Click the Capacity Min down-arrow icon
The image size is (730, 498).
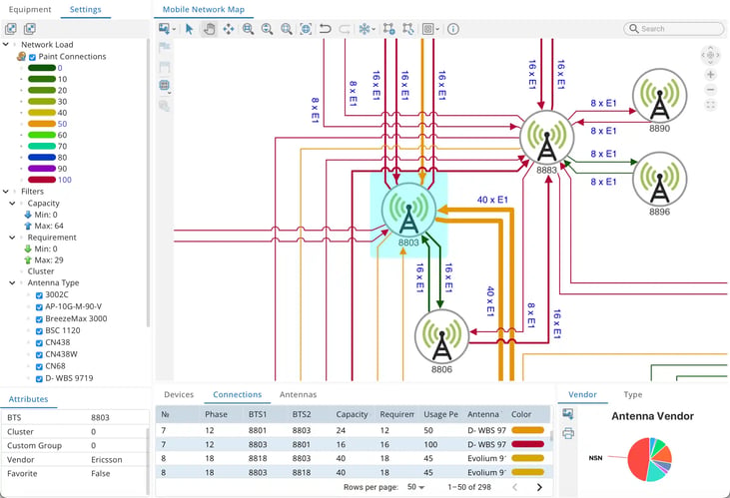28,215
